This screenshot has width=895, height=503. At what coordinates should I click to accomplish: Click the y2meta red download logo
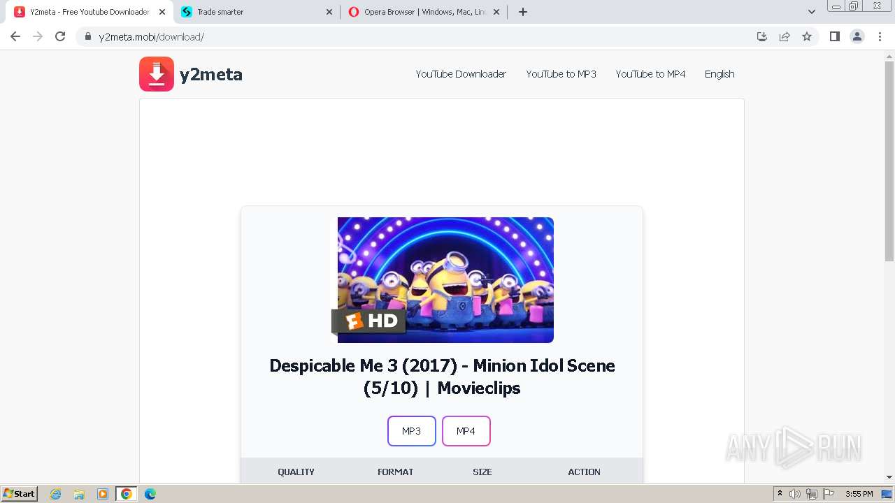157,74
